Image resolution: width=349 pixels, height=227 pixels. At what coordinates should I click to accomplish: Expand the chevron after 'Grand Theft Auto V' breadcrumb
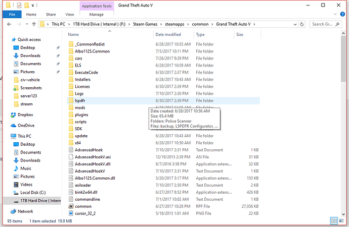[x=254, y=24]
